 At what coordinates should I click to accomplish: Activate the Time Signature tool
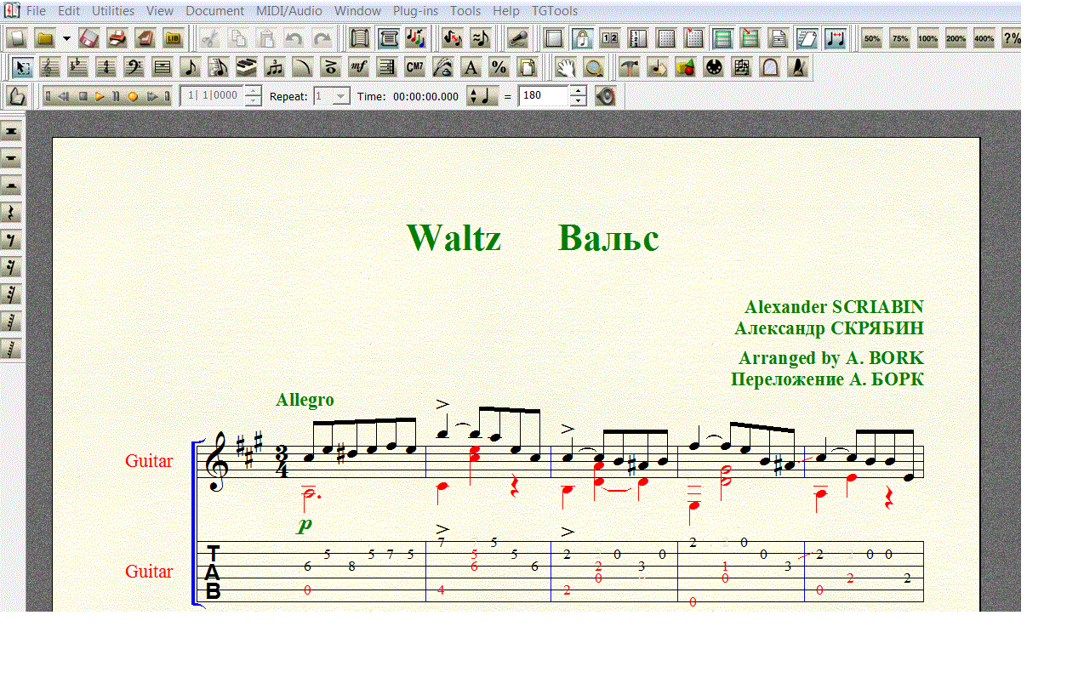[x=106, y=67]
